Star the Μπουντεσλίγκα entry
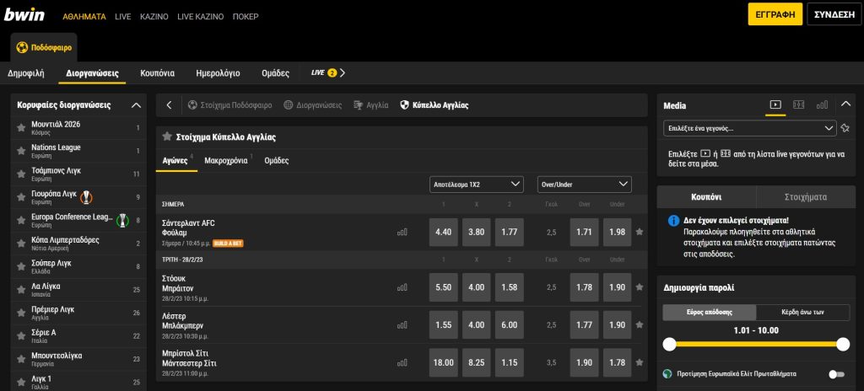This screenshot has height=391, width=864. [21, 359]
